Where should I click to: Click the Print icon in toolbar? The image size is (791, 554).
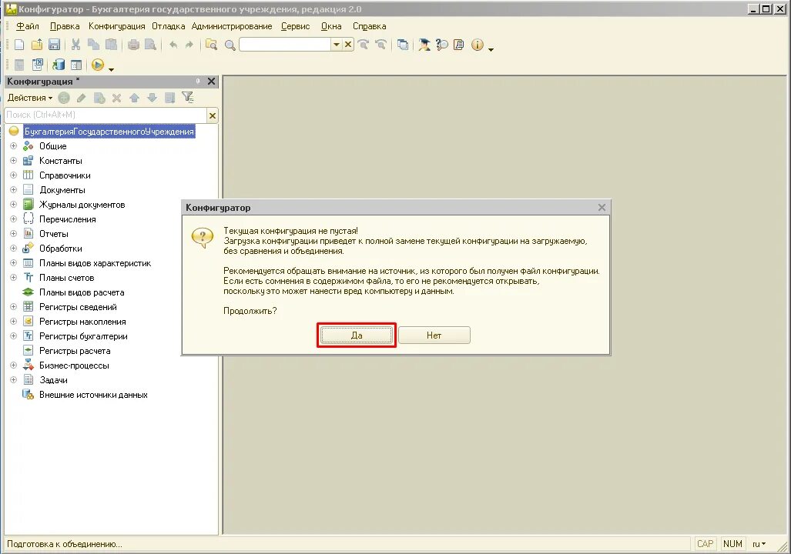coord(133,45)
